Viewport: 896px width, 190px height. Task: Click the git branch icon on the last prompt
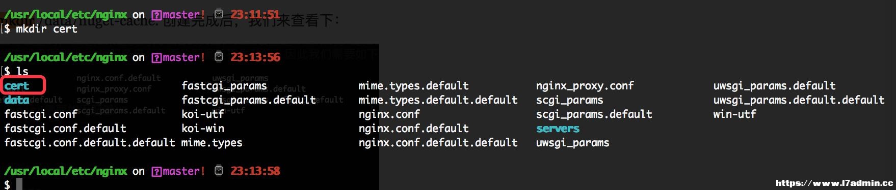coord(157,171)
